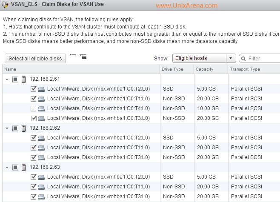Click host icon for 192.168.2.61
This screenshot has width=280, height=202.
pyautogui.click(x=23, y=80)
